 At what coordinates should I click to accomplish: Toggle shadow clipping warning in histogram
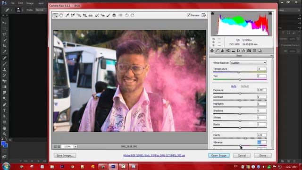pyautogui.click(x=212, y=13)
